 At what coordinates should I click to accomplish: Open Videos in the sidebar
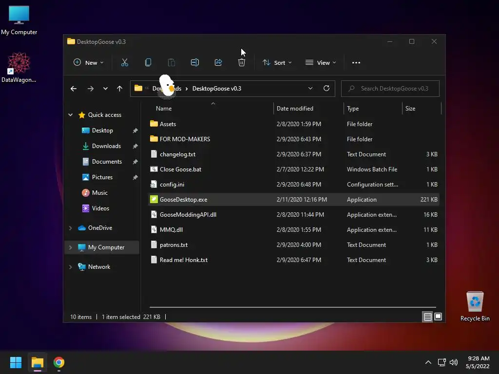point(100,208)
